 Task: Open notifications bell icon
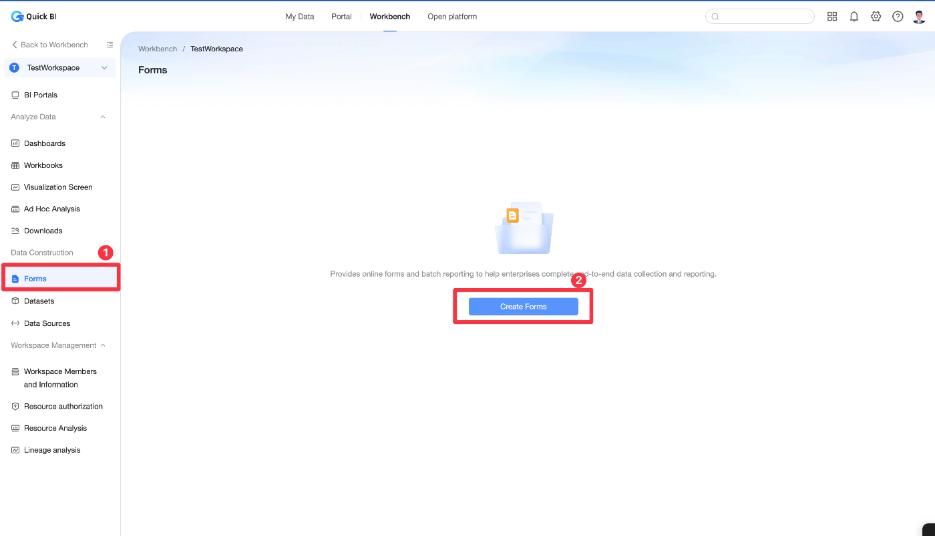coord(854,17)
